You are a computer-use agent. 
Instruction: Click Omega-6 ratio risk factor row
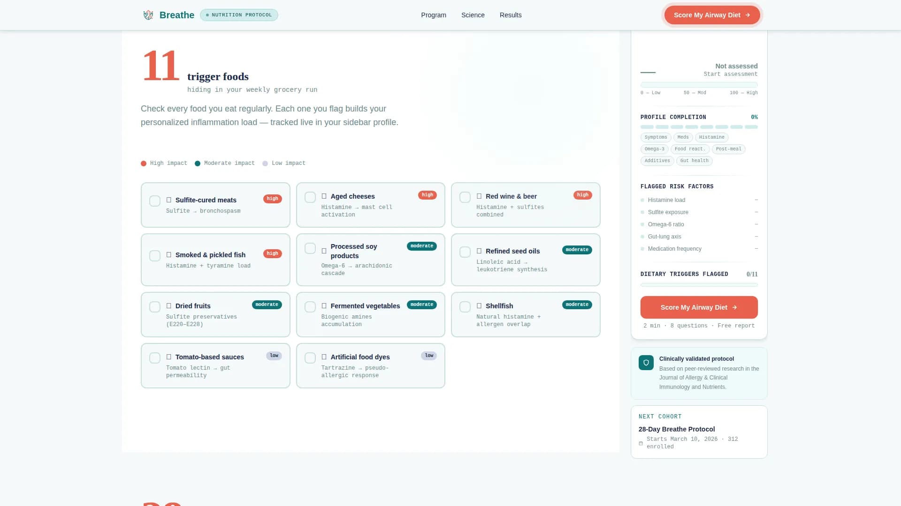click(x=699, y=224)
